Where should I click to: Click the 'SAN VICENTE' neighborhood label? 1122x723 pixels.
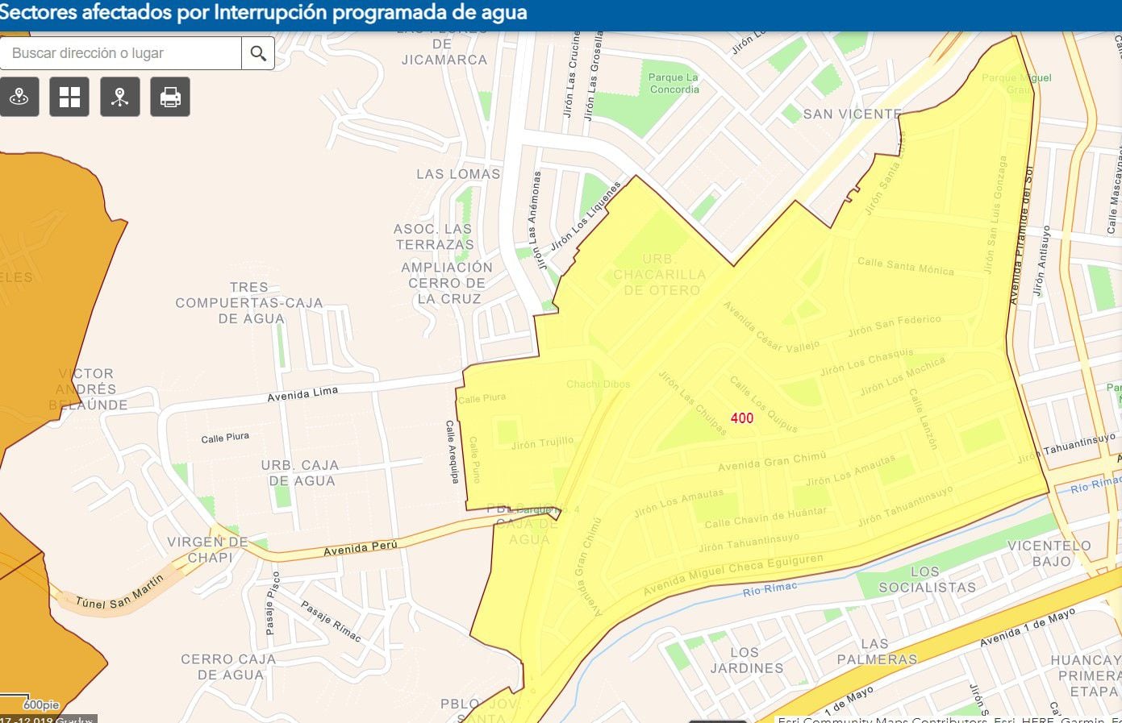[x=852, y=114]
